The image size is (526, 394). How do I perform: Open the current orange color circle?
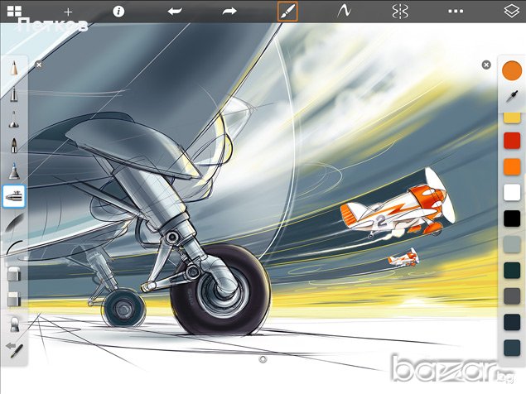[511, 71]
